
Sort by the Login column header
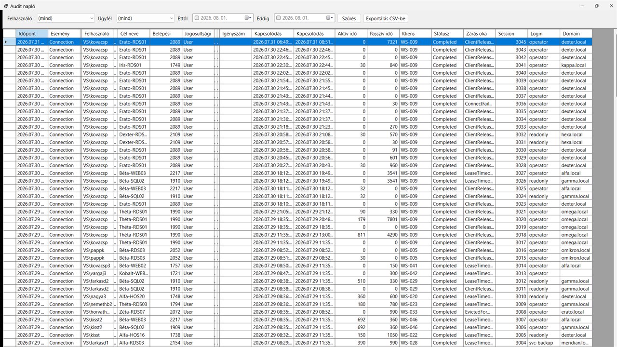544,34
